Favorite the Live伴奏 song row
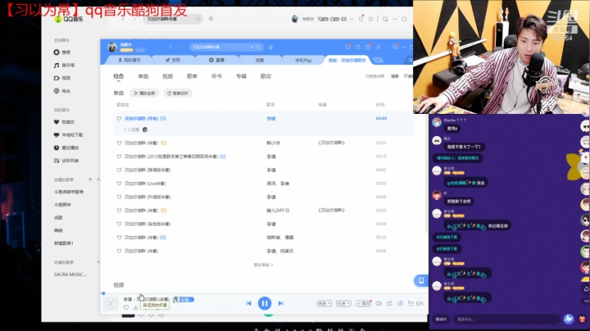The height and width of the screenshot is (331, 590). (120, 184)
